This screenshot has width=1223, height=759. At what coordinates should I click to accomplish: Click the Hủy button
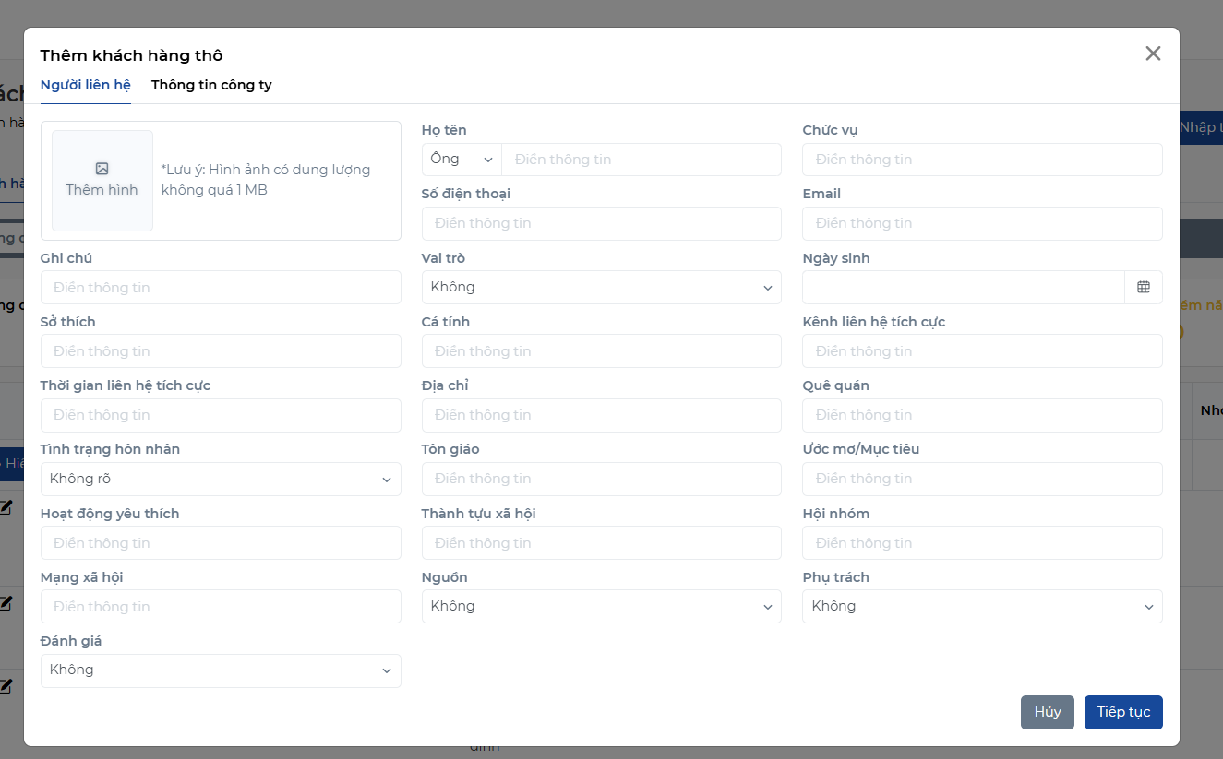[1047, 712]
